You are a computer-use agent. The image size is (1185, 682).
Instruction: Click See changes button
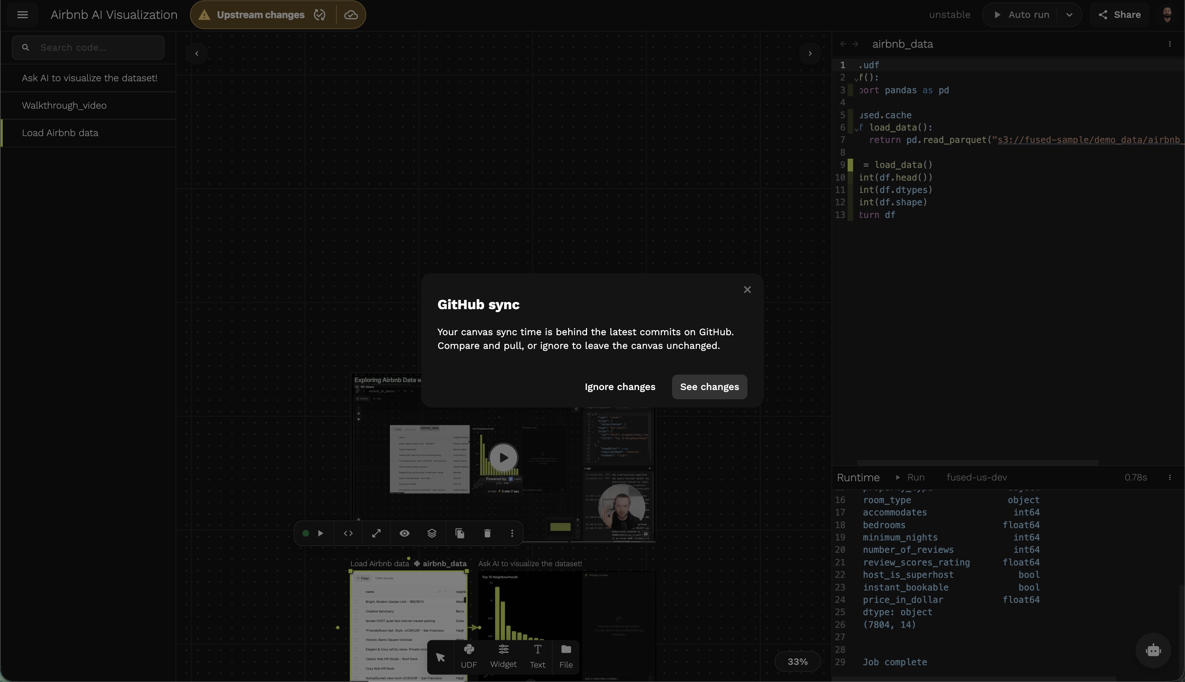click(x=709, y=387)
